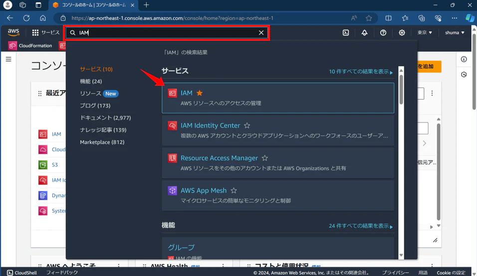Screen dimensions: 477x276
Task: Open S3 in recently visited list
Action: pyautogui.click(x=55, y=164)
